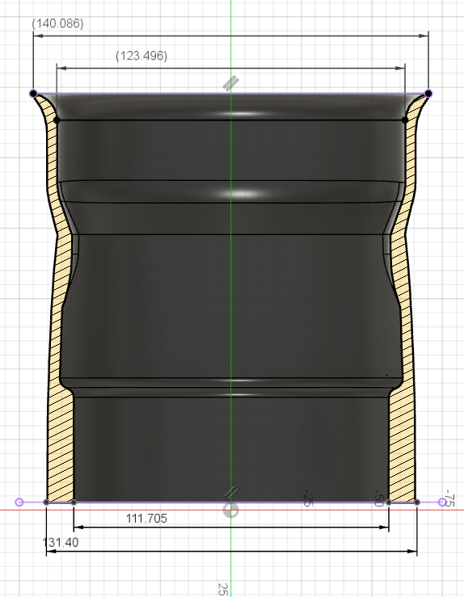
Task: Select the inner right sketch point below the rim
Action: pos(404,120)
